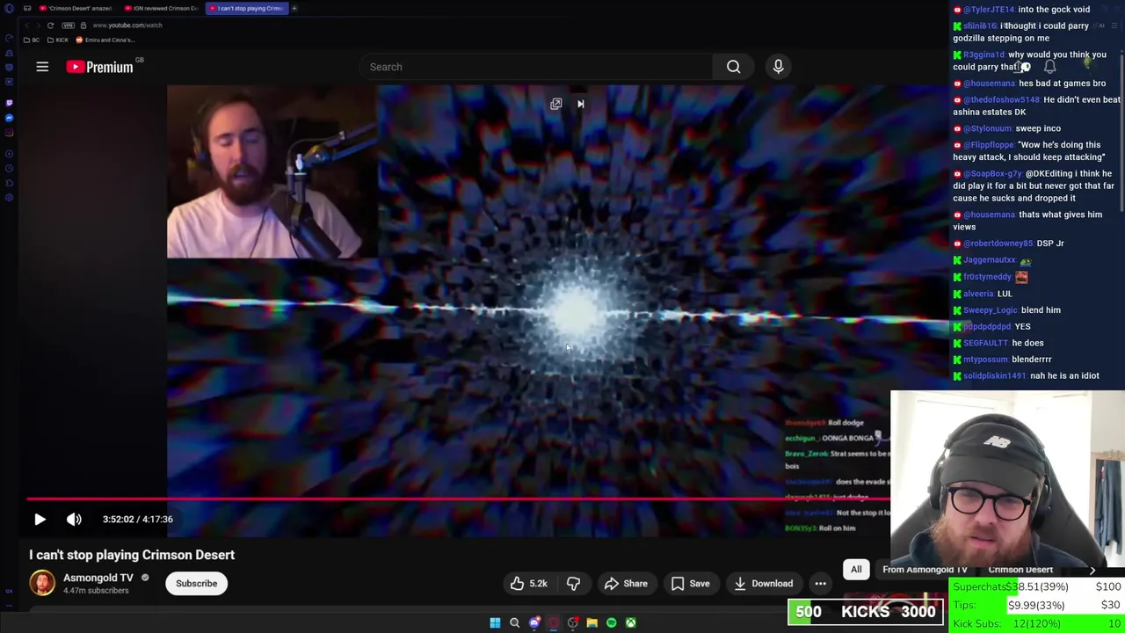The height and width of the screenshot is (633, 1125).
Task: Open Instagram in browser sidebar
Action: [9, 134]
